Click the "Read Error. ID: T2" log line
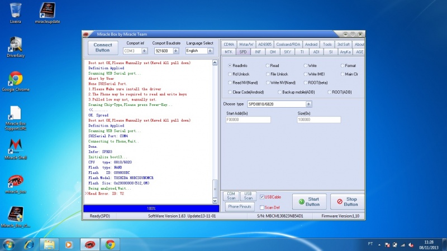The image size is (447, 251). coord(106,194)
